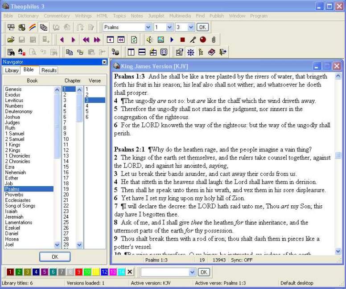Image resolution: width=346 pixels, height=289 pixels.
Task: Open the Bible menu
Action: 8,16
